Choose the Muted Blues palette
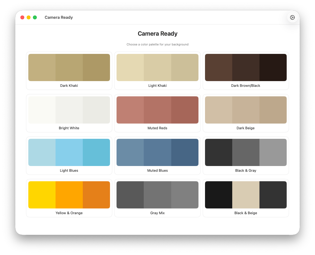 (157, 156)
